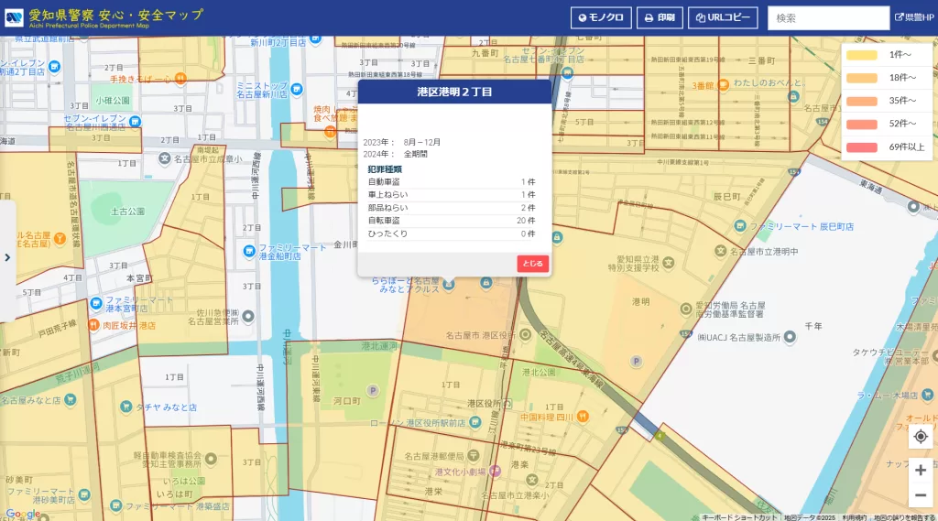The height and width of the screenshot is (521, 938).
Task: Open キーボード ショートカット link
Action: [739, 516]
